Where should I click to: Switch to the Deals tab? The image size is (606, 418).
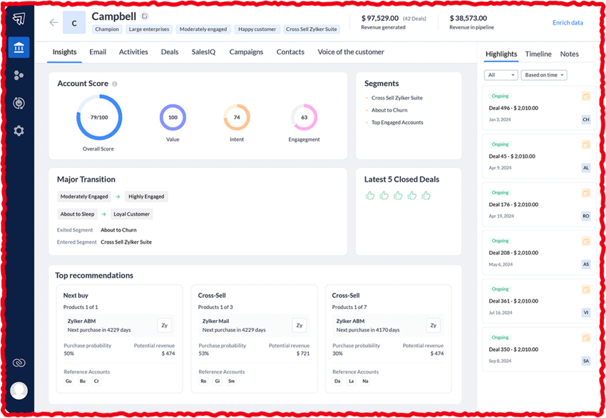169,52
